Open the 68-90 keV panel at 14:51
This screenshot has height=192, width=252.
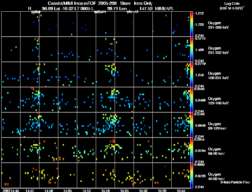30,150
